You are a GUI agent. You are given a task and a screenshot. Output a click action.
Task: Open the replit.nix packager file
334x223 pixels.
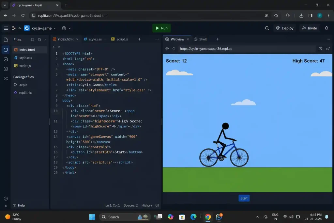click(29, 92)
